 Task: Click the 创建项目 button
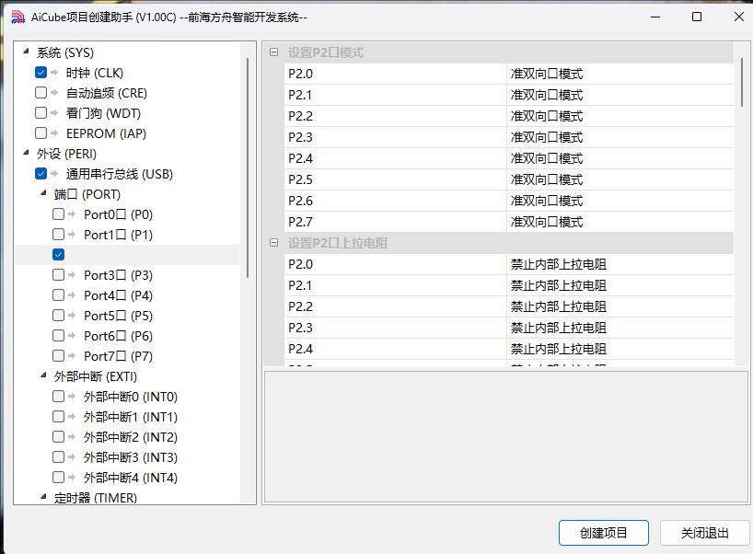[604, 533]
